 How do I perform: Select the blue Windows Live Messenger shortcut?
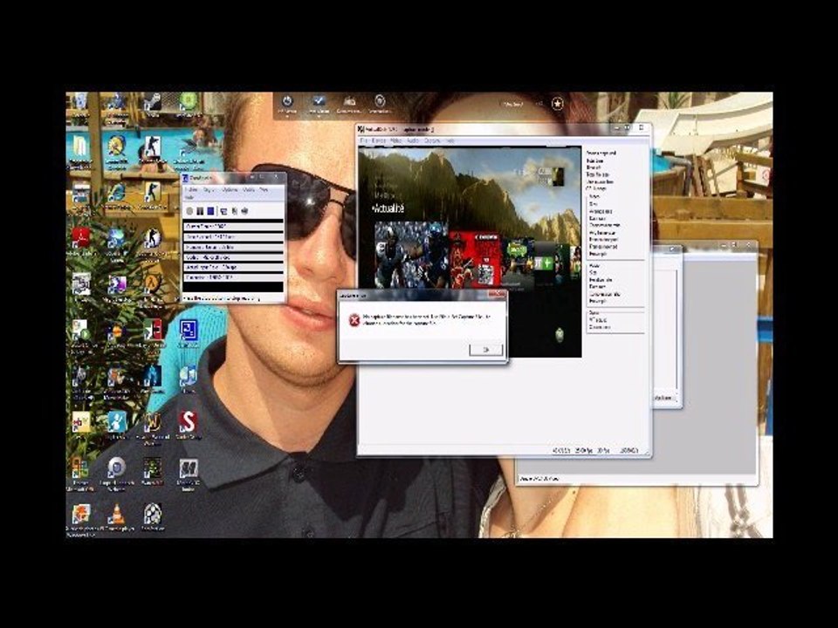pyautogui.click(x=116, y=422)
